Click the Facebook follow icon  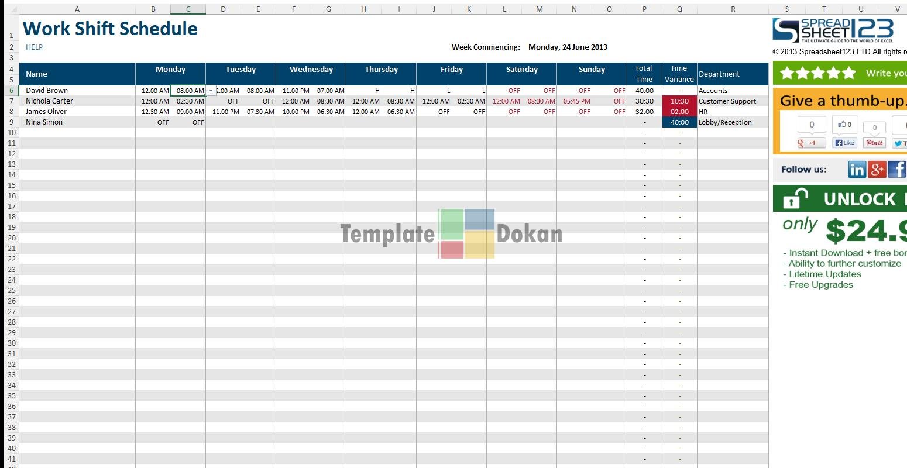click(896, 170)
